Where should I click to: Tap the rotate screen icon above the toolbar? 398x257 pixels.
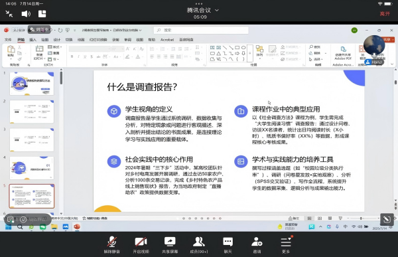(x=387, y=219)
